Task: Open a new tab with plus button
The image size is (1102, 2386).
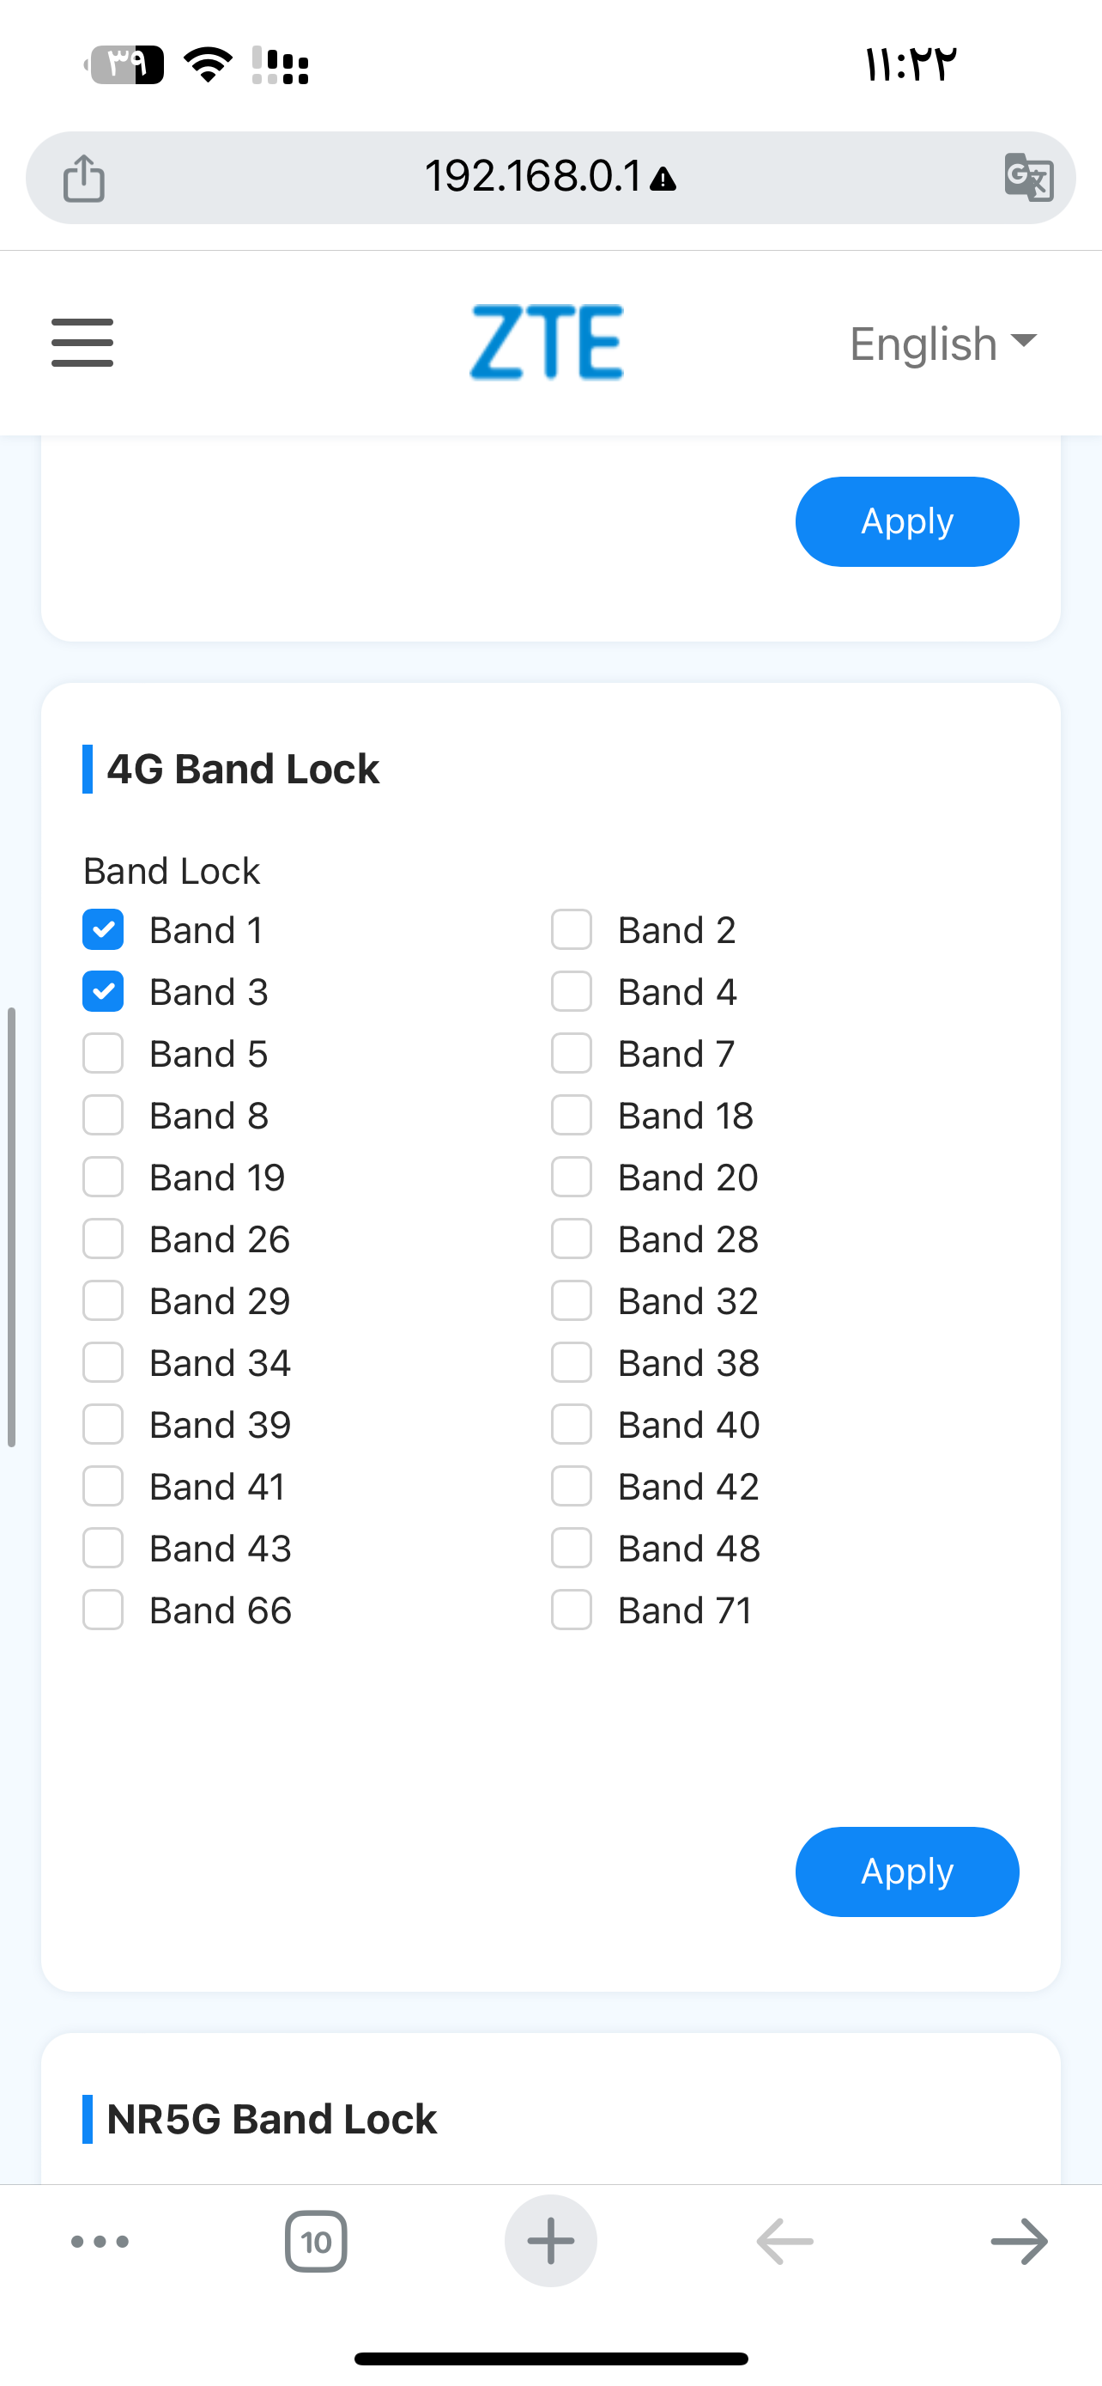Action: click(x=550, y=2242)
